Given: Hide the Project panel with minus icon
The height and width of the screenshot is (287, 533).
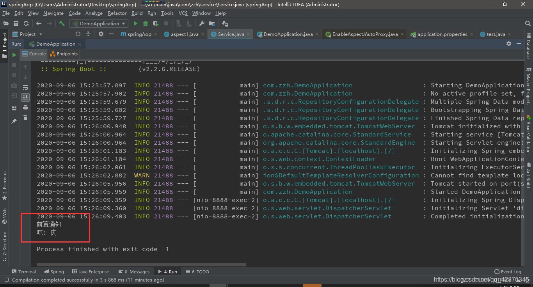Looking at the screenshot, I should point(112,34).
